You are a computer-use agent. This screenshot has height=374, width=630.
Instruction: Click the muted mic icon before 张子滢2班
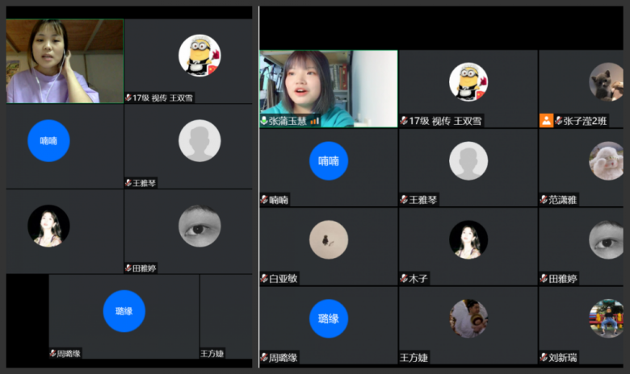pyautogui.click(x=559, y=121)
